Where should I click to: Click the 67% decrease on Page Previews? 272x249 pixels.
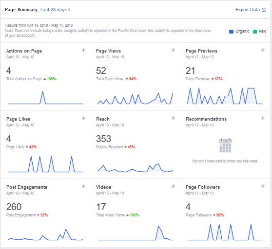pyautogui.click(x=217, y=79)
